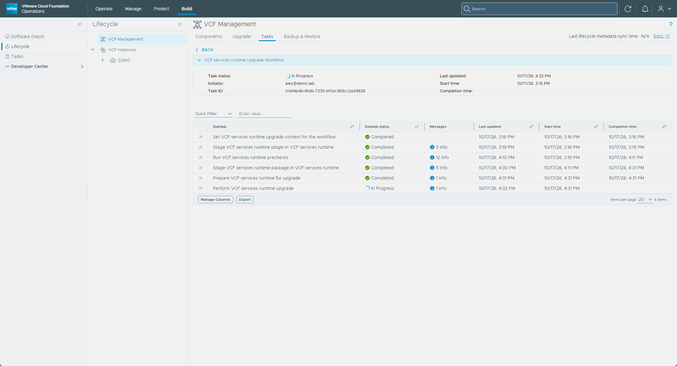This screenshot has width=677, height=366.
Task: Click the 12 Info message icon
Action: click(x=432, y=157)
